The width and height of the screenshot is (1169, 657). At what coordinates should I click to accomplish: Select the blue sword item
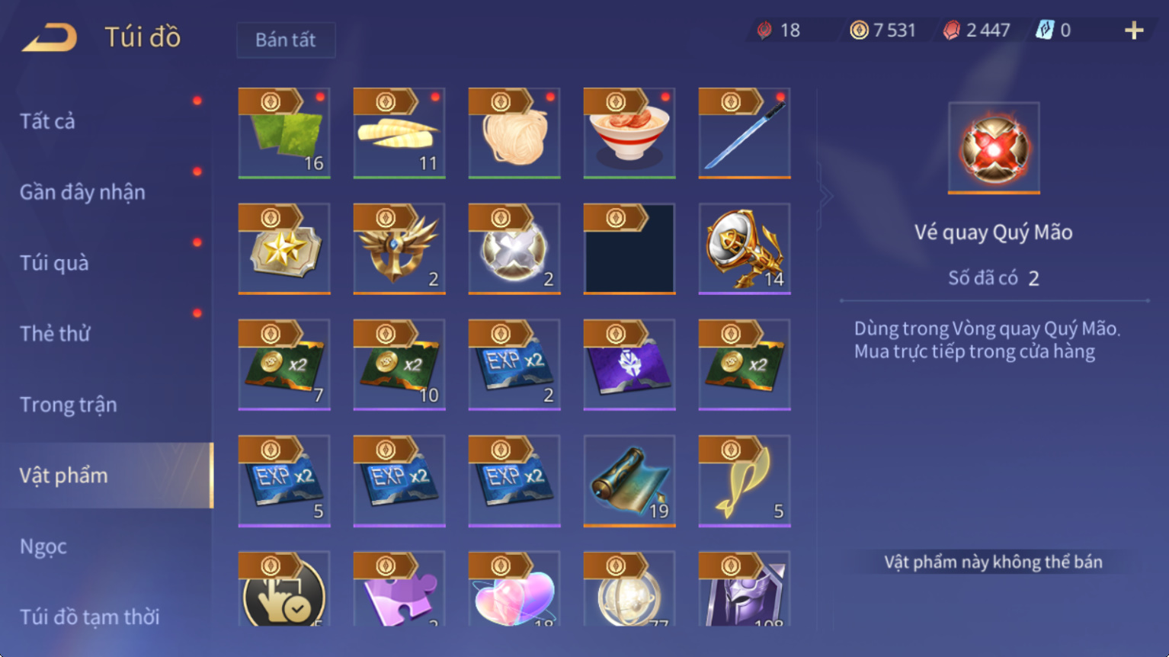coord(745,133)
